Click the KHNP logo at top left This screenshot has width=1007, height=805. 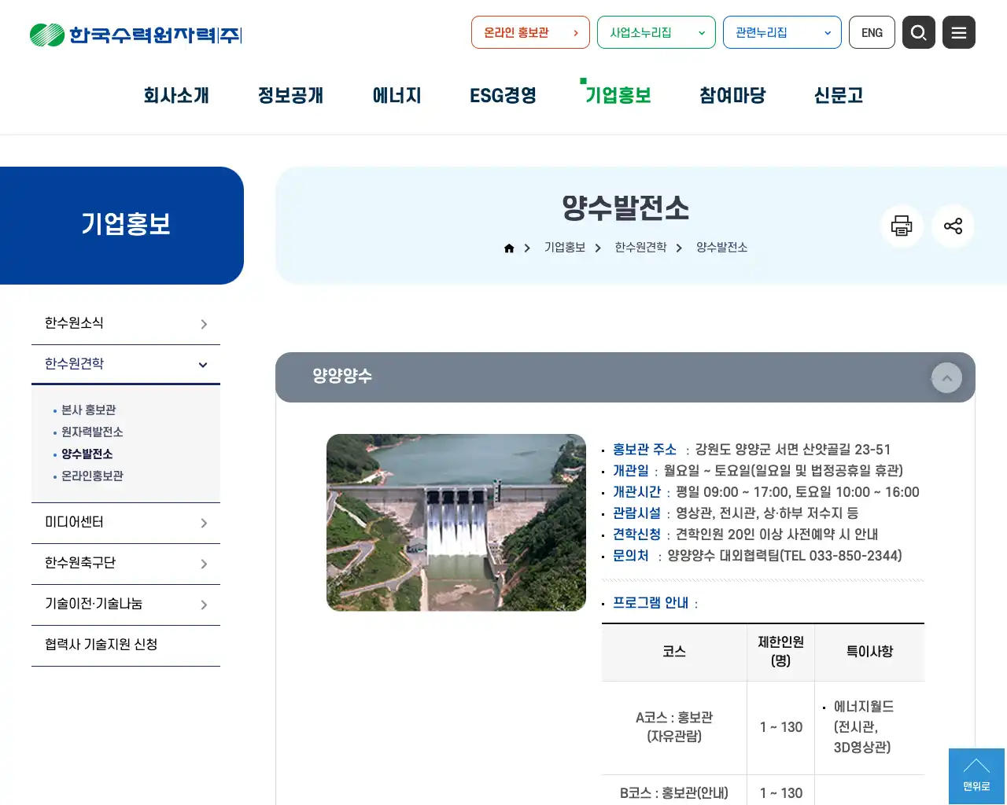(135, 35)
